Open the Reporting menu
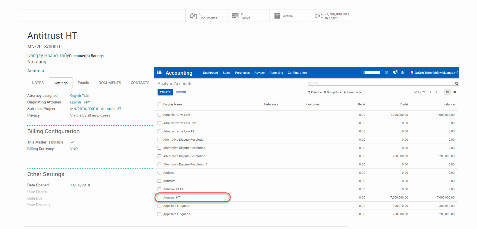Screen dimensions: 477x229 pyautogui.click(x=276, y=73)
